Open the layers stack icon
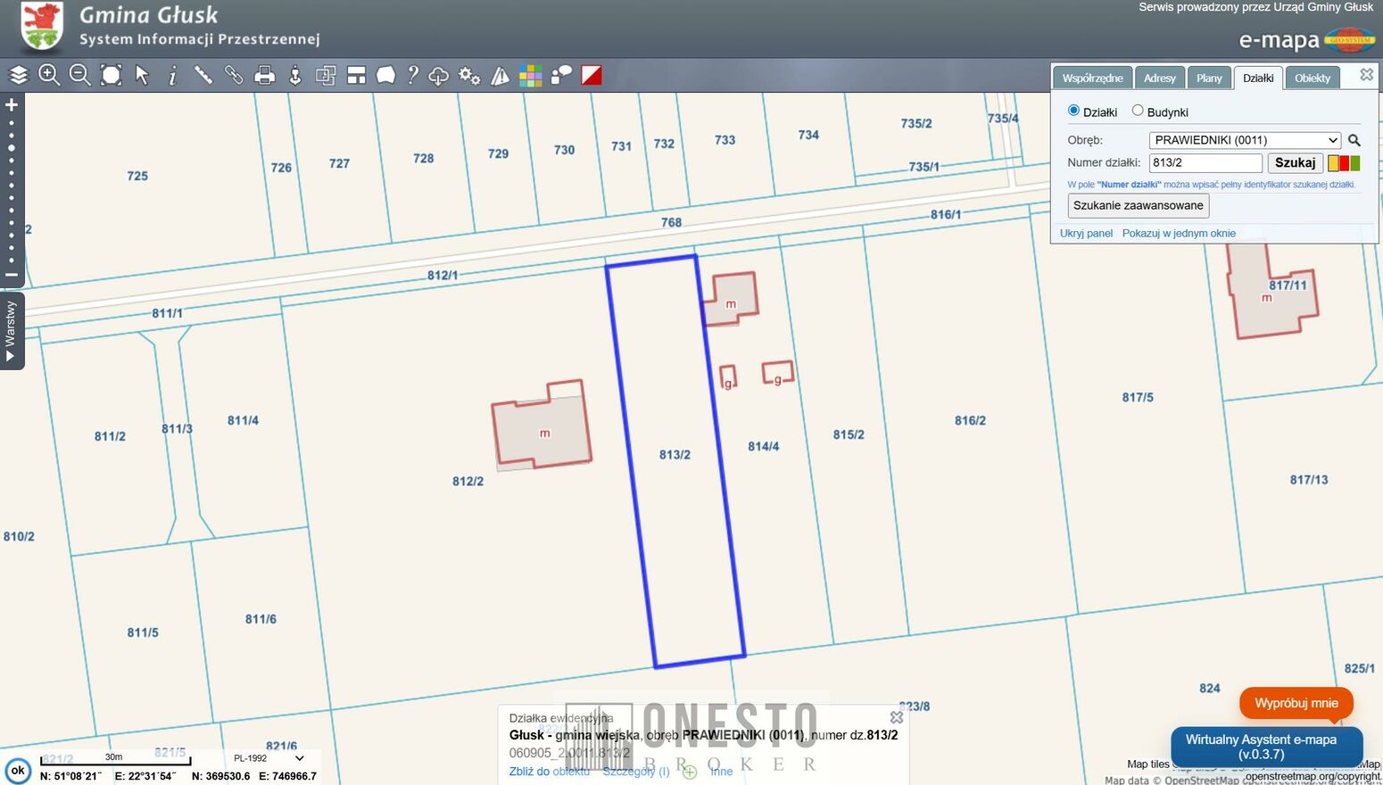Screen dimensions: 1383x785 (19, 76)
